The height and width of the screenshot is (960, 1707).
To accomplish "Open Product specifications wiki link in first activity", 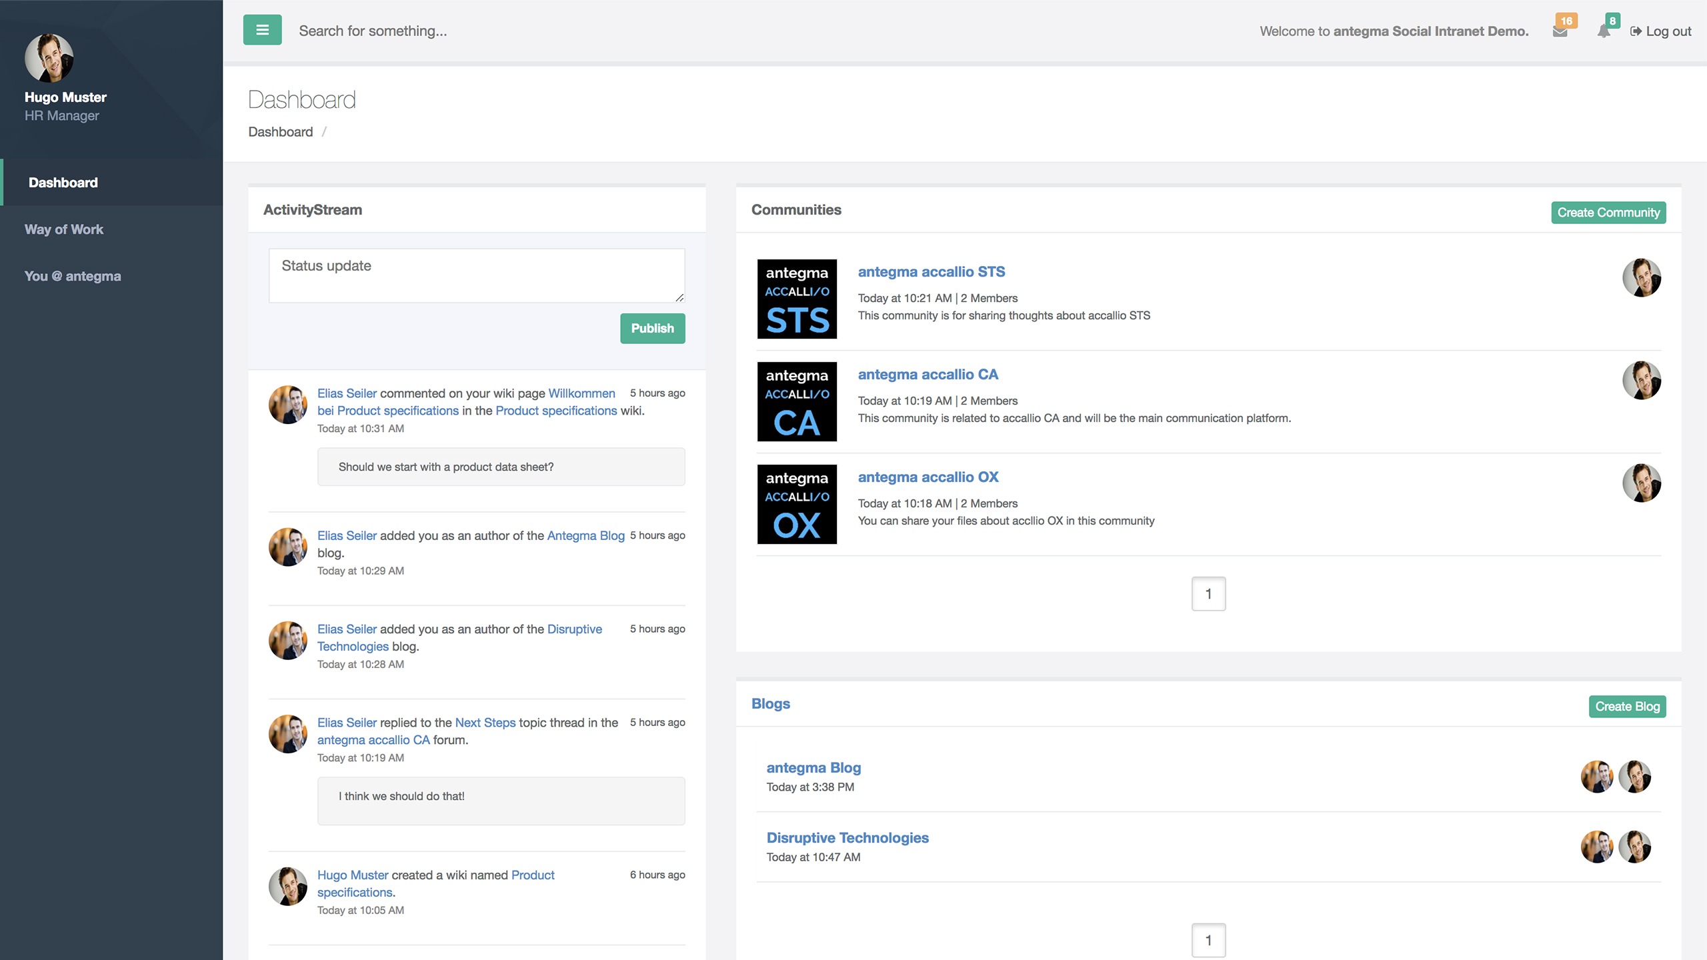I will pos(556,411).
